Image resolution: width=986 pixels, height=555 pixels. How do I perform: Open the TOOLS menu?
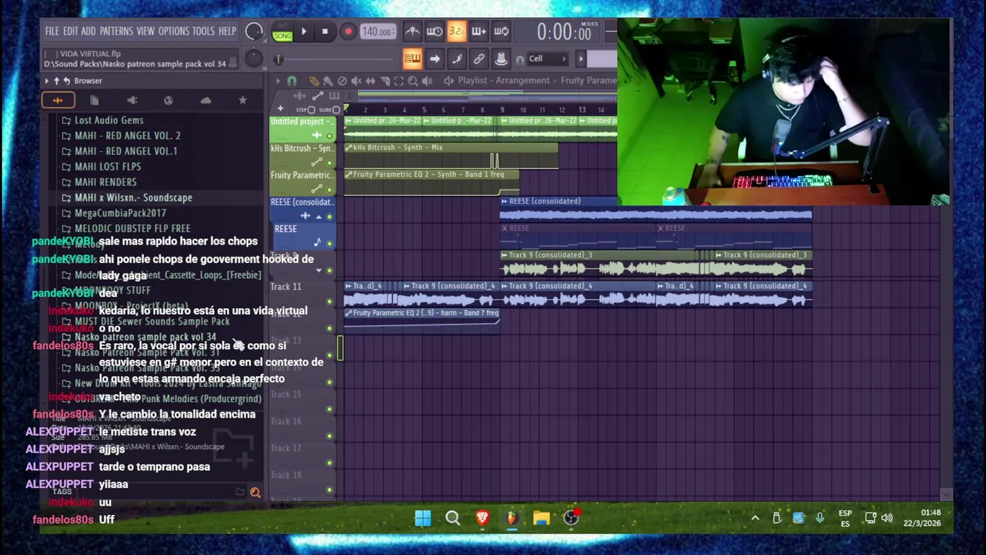pyautogui.click(x=203, y=32)
